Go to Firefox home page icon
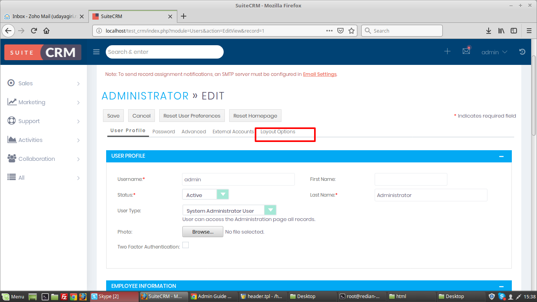Screen dimensions: 537x302 click(46, 31)
